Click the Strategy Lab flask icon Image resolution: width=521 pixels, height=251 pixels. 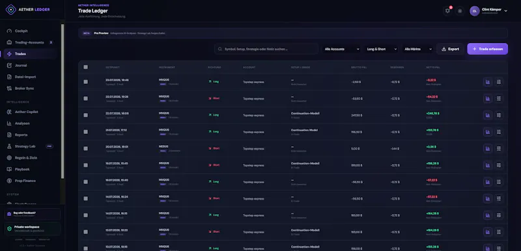[9, 146]
